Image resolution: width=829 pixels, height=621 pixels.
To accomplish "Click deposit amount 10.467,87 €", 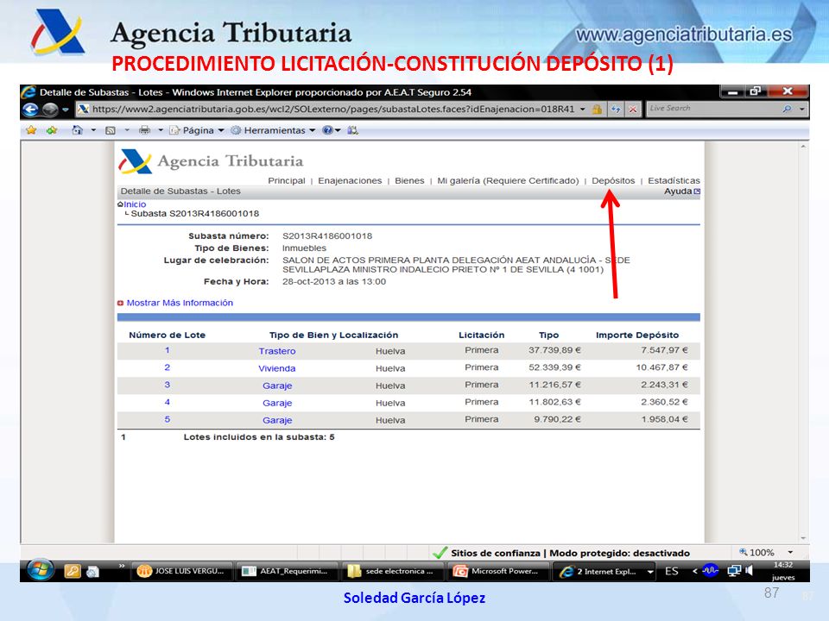I will pos(661,367).
